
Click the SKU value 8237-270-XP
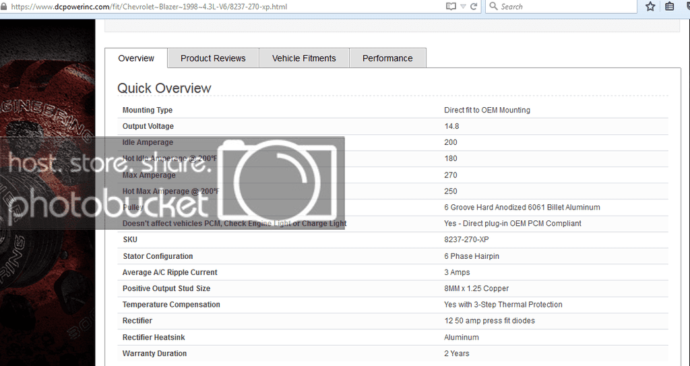tap(466, 239)
